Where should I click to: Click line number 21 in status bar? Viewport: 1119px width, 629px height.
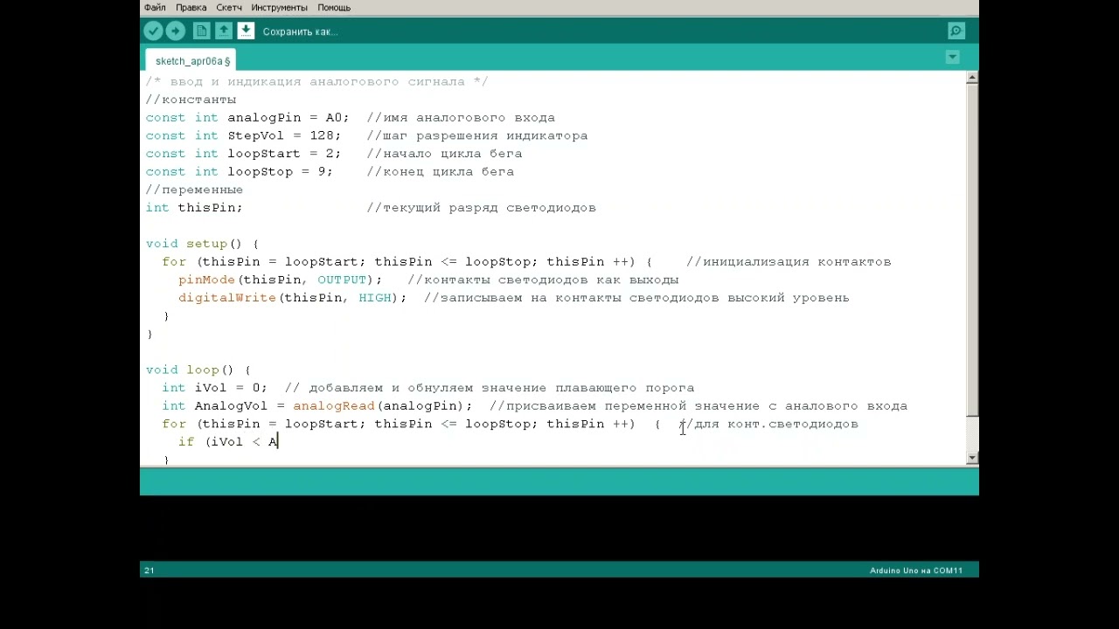(x=149, y=570)
